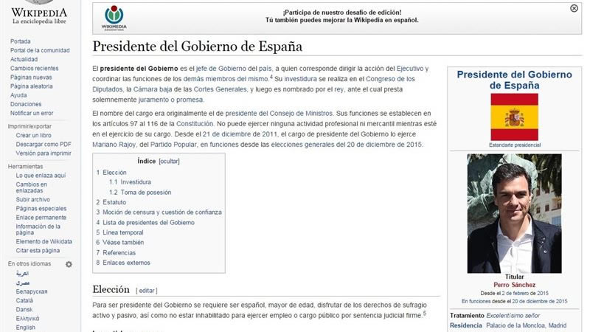
Task: Open Partido Popular link
Action: click(x=173, y=145)
